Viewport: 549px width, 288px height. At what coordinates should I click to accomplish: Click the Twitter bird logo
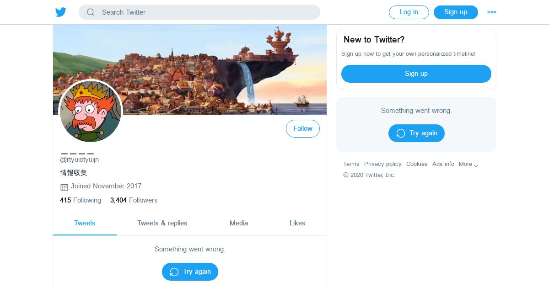61,12
